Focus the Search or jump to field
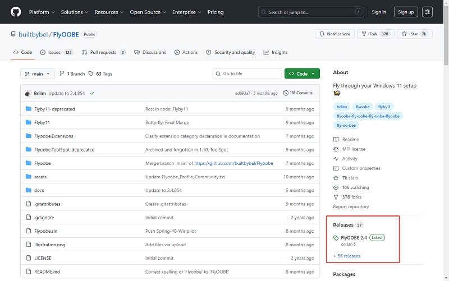 coord(311,12)
